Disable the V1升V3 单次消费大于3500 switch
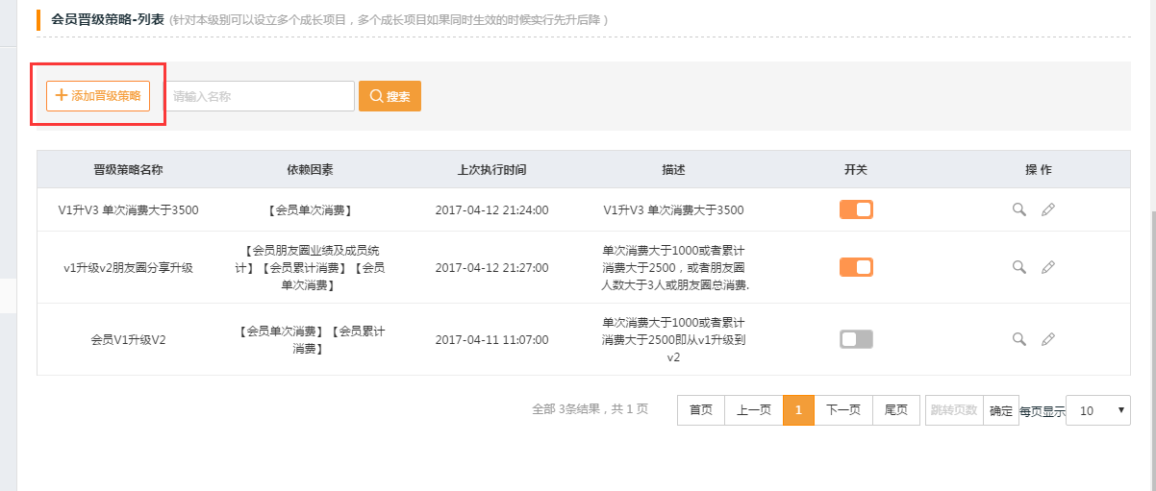1156x491 pixels. pyautogui.click(x=856, y=209)
